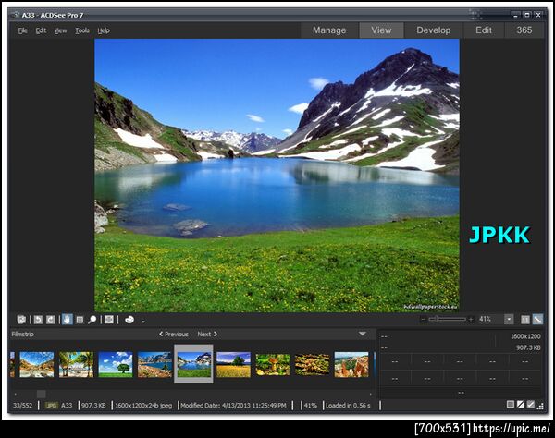555x438 pixels.
Task: Select the lone tree blue sky thumbnail
Action: [116, 364]
